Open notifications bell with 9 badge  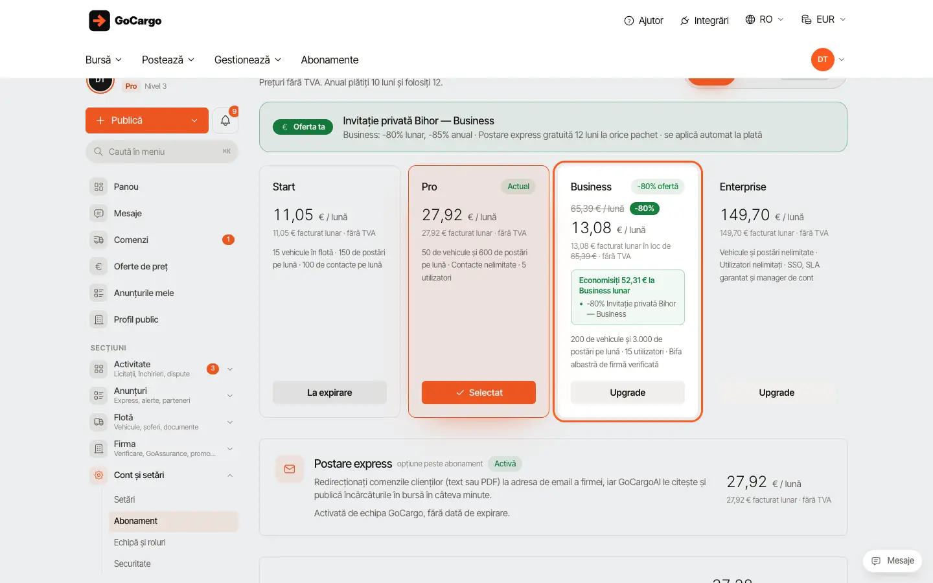pos(225,120)
